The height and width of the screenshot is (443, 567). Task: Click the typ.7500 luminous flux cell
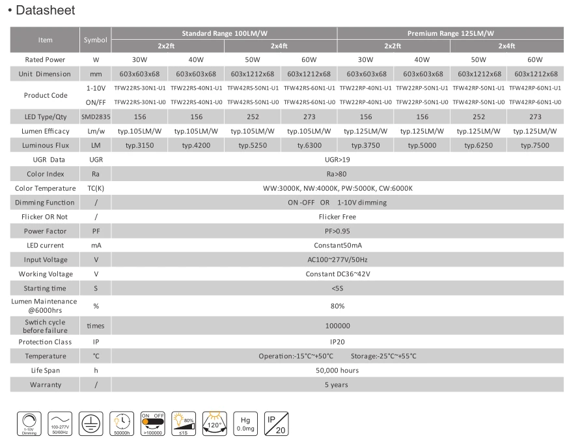[535, 145]
